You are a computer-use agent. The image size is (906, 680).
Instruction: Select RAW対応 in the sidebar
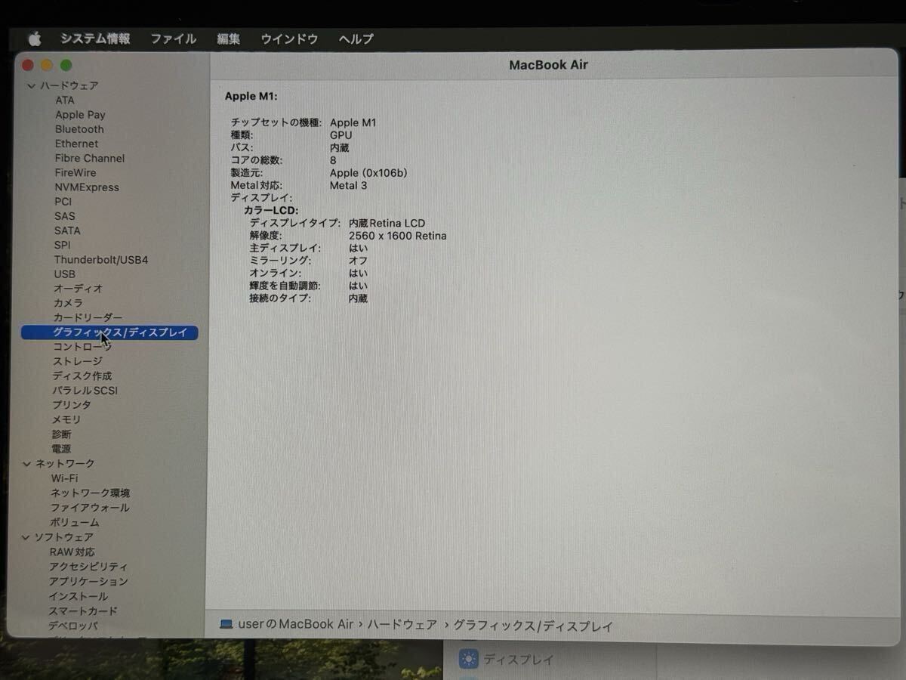point(72,552)
